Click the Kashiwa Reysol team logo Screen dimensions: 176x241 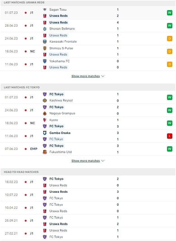[x=45, y=101]
